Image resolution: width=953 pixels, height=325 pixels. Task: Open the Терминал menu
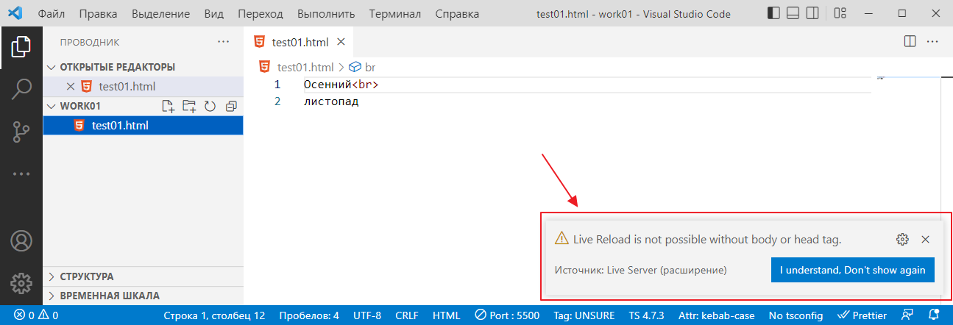pyautogui.click(x=395, y=14)
